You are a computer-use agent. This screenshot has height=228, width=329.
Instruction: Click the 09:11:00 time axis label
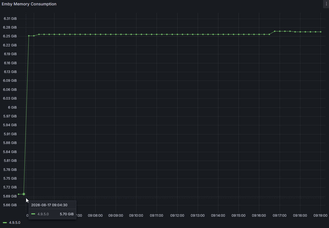coord(157,216)
